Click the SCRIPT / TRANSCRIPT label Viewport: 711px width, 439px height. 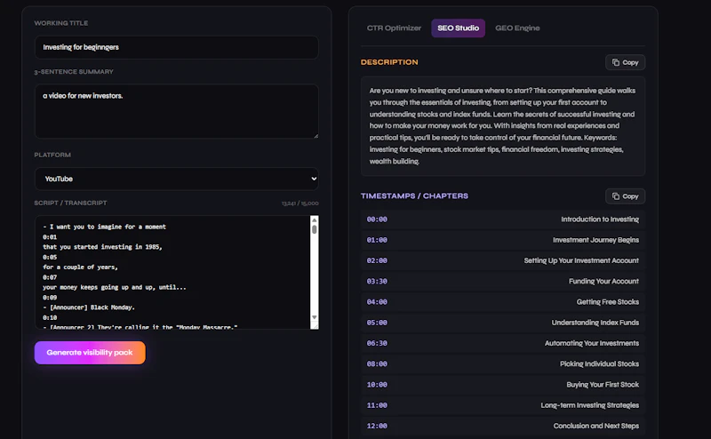pyautogui.click(x=71, y=203)
